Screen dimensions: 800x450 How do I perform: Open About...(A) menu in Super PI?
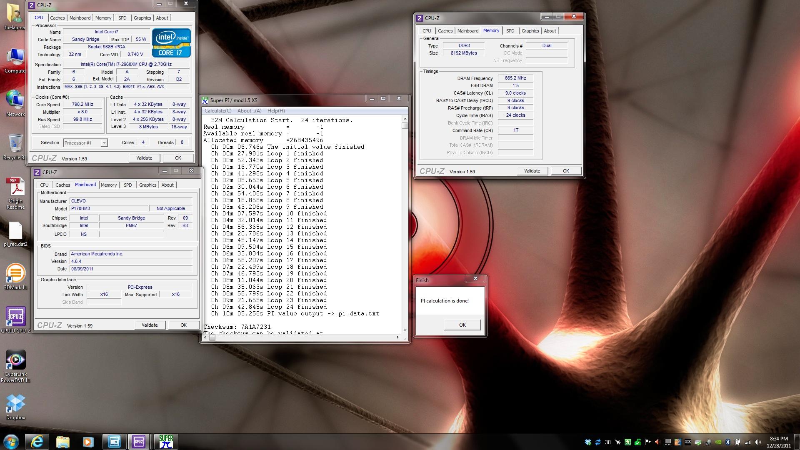pyautogui.click(x=250, y=111)
